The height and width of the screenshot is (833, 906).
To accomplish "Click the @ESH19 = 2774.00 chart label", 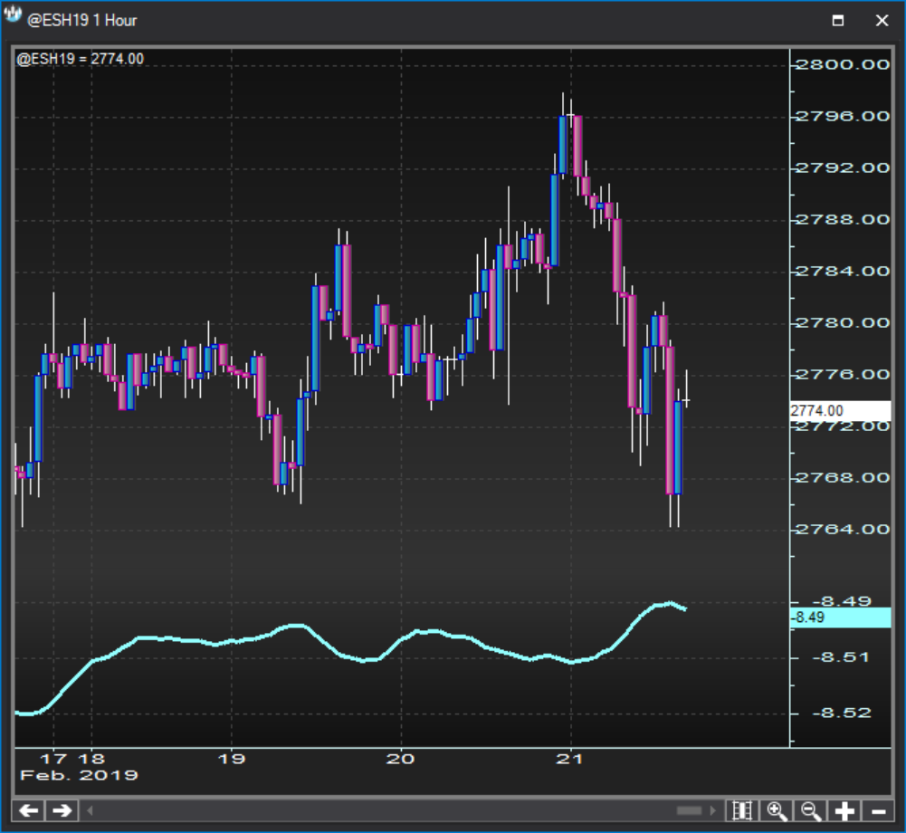I will (x=81, y=59).
